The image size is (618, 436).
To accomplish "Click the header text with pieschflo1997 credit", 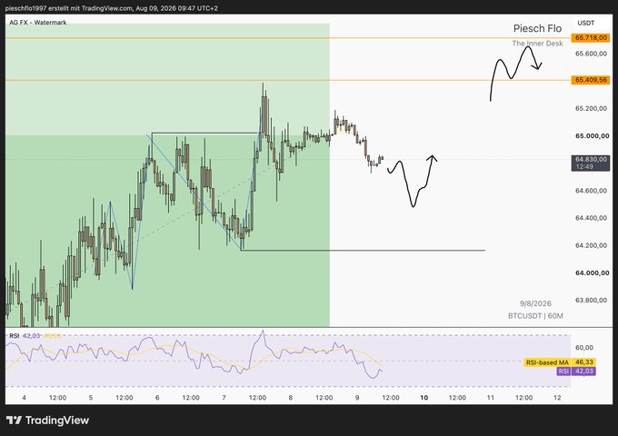I will 112,8.
